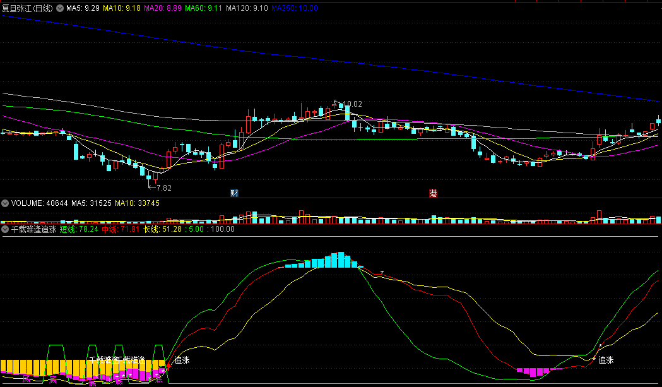662x387 pixels.
Task: Expand the VOLUME indicator dropdown arrow
Action: (x=5, y=203)
